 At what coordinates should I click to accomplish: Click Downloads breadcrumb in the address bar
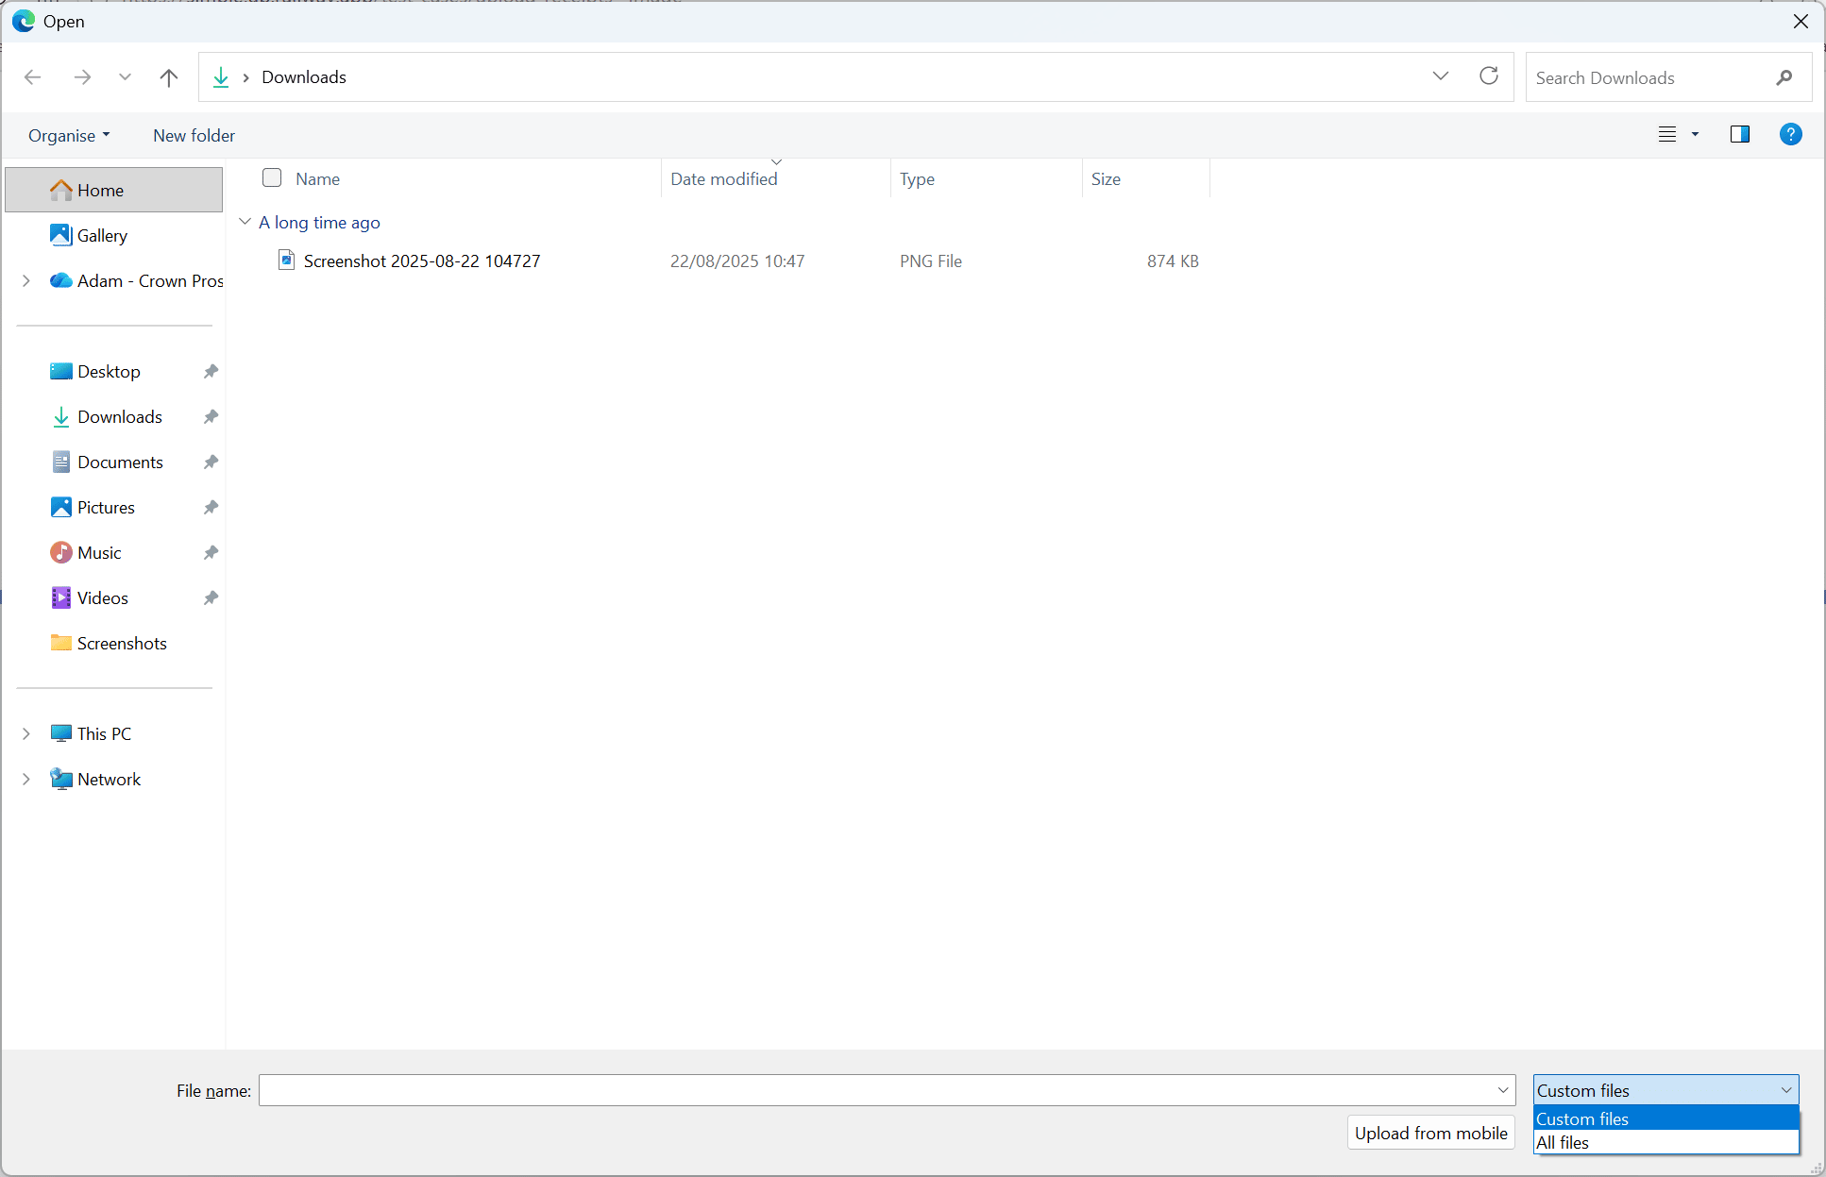click(304, 77)
